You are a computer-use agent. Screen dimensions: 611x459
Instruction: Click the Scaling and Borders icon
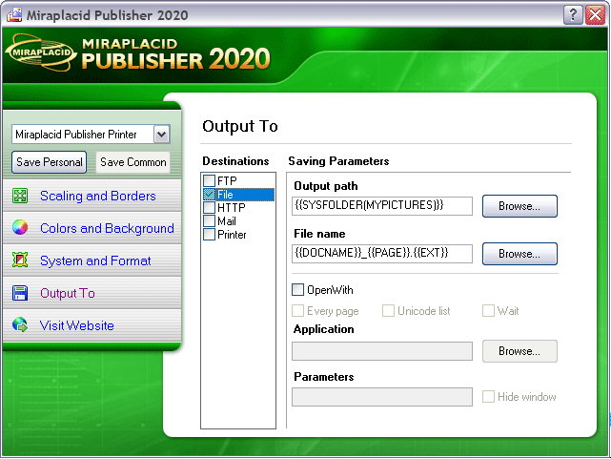pyautogui.click(x=20, y=196)
